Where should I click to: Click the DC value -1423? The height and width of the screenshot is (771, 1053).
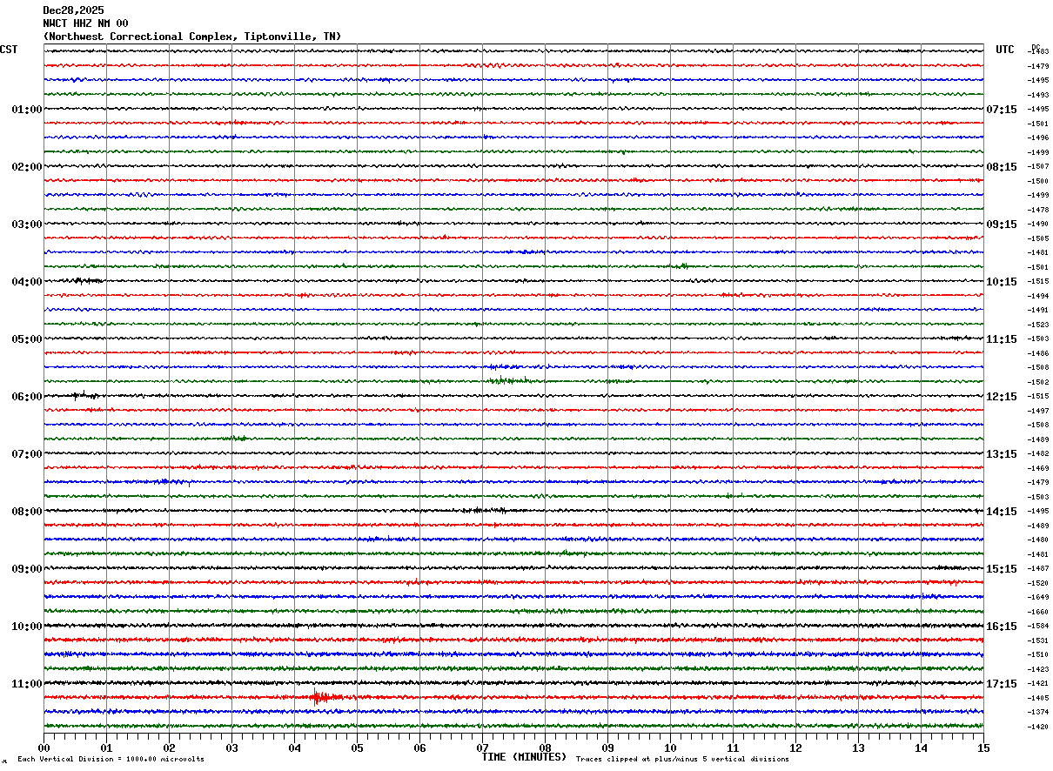[x=1038, y=669]
